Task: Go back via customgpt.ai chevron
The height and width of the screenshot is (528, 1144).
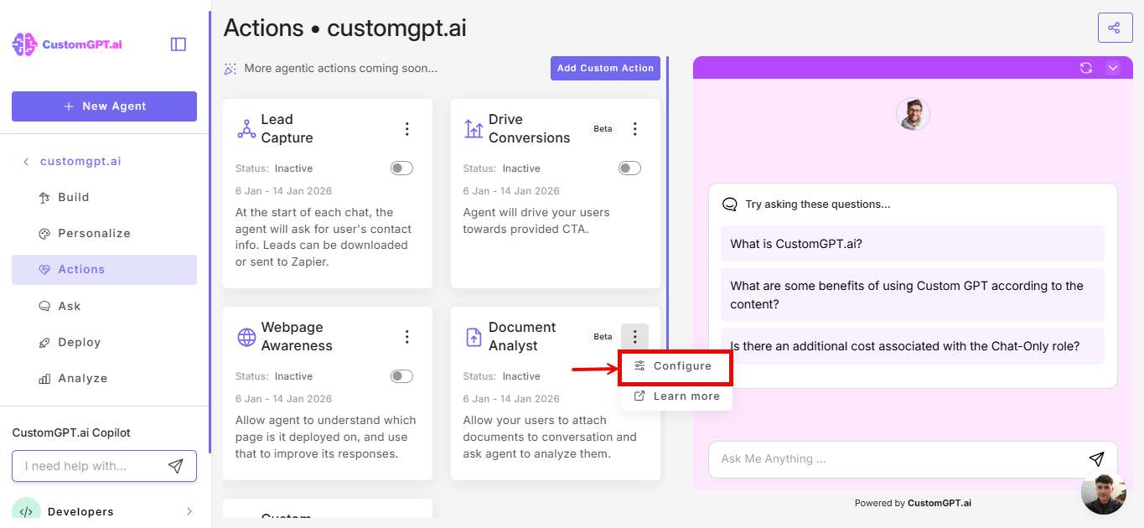Action: [x=26, y=162]
